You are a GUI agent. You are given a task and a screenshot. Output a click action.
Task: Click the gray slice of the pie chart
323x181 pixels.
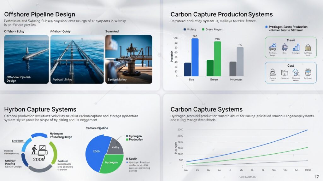115,147
